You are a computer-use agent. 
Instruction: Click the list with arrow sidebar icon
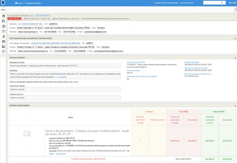coord(3,21)
